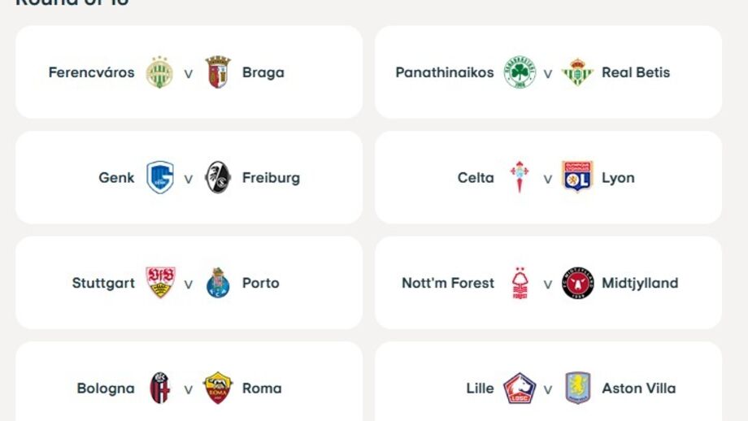The width and height of the screenshot is (748, 421).
Task: Click the Ferencváros club crest
Action: (159, 72)
